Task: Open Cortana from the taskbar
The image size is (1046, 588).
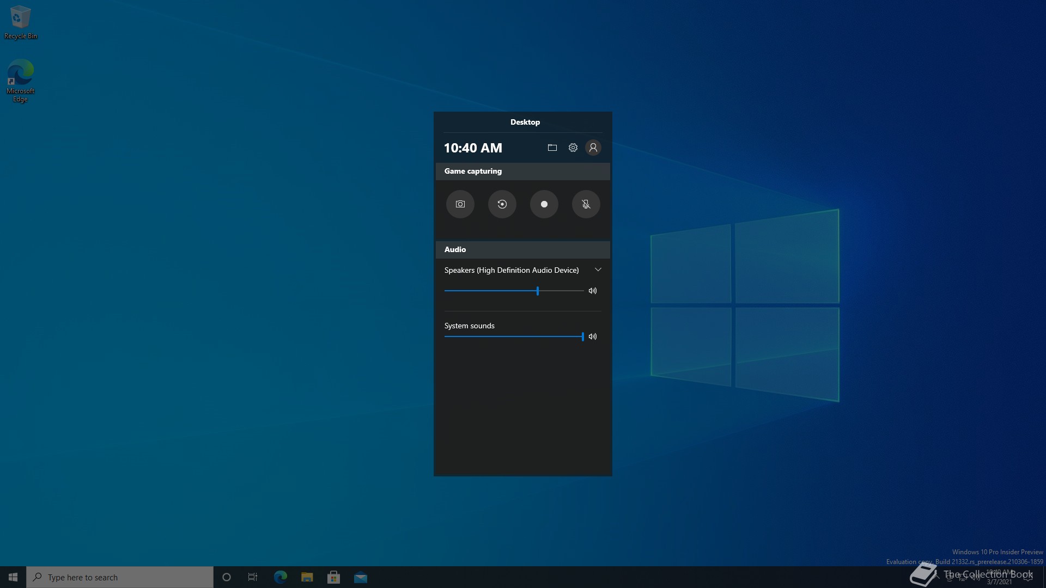Action: point(227,577)
